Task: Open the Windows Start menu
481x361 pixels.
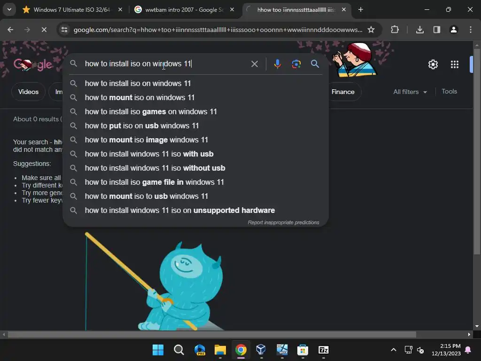Action: (x=158, y=350)
